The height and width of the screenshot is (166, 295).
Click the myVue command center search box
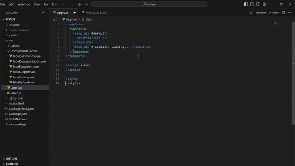[x=149, y=4]
